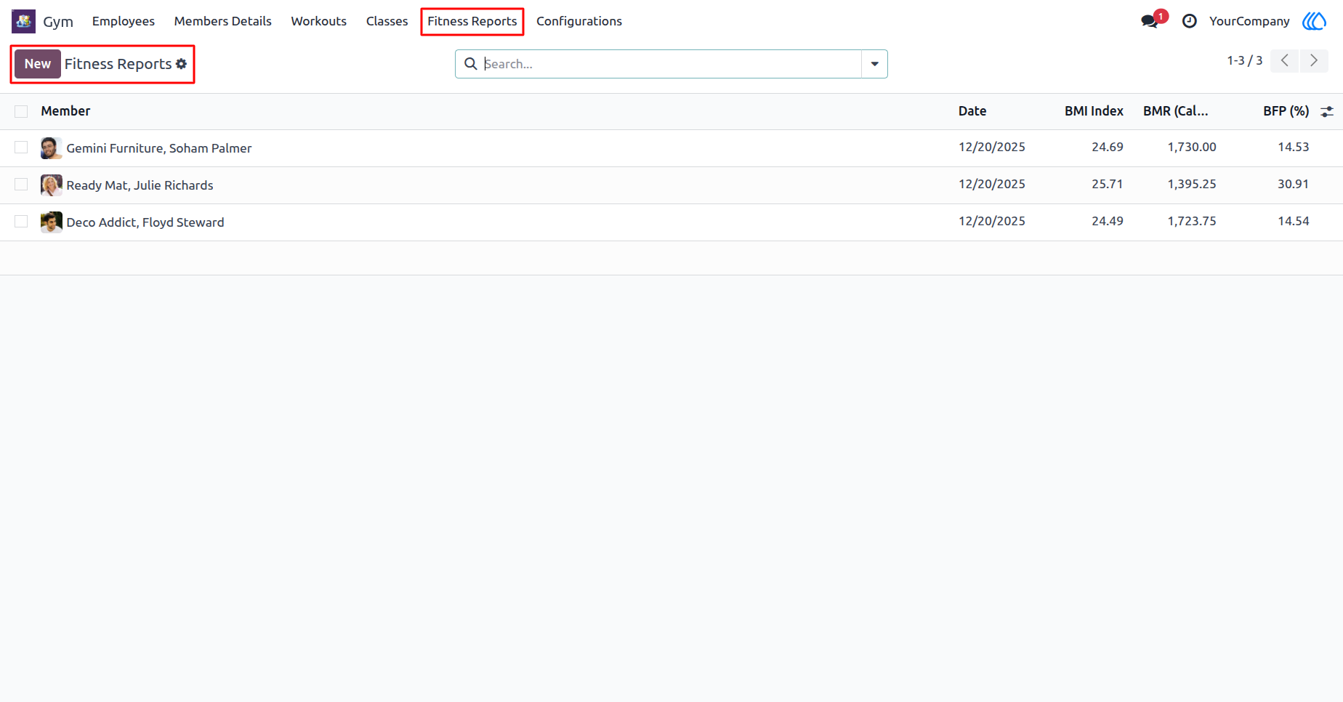Click the date in Julie Richards' row
1343x702 pixels.
coord(992,184)
